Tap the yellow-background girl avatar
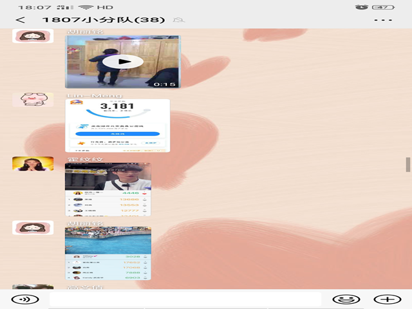The width and height of the screenshot is (412, 309). pyautogui.click(x=33, y=164)
